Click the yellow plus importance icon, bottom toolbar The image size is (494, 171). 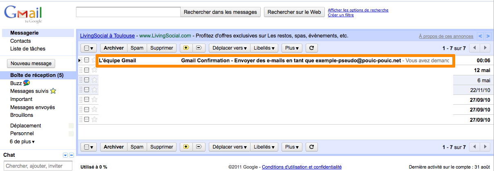point(186,147)
